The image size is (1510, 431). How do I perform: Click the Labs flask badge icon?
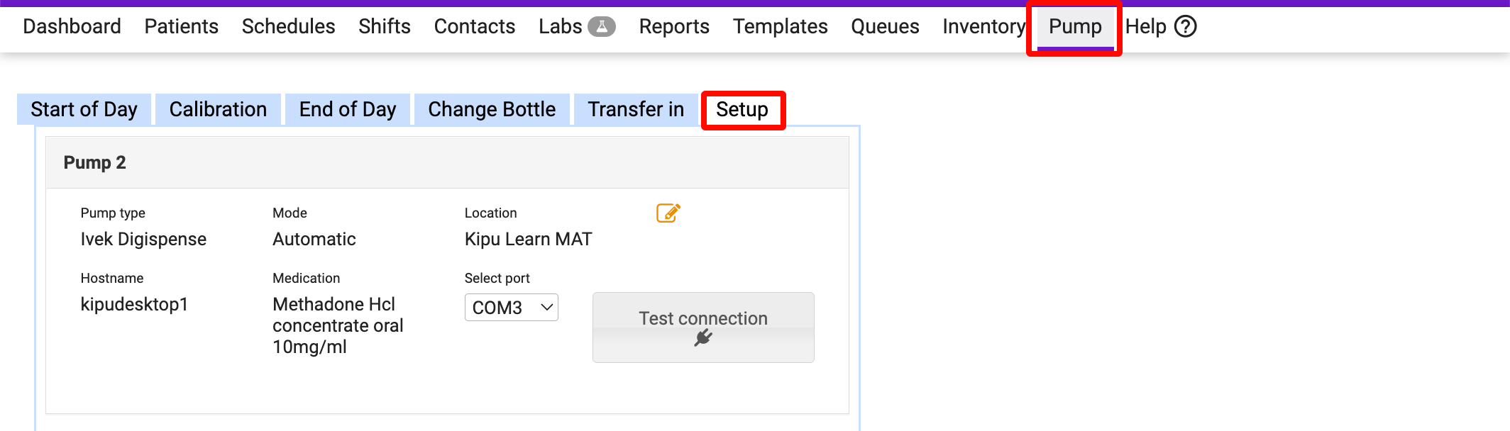(x=601, y=27)
